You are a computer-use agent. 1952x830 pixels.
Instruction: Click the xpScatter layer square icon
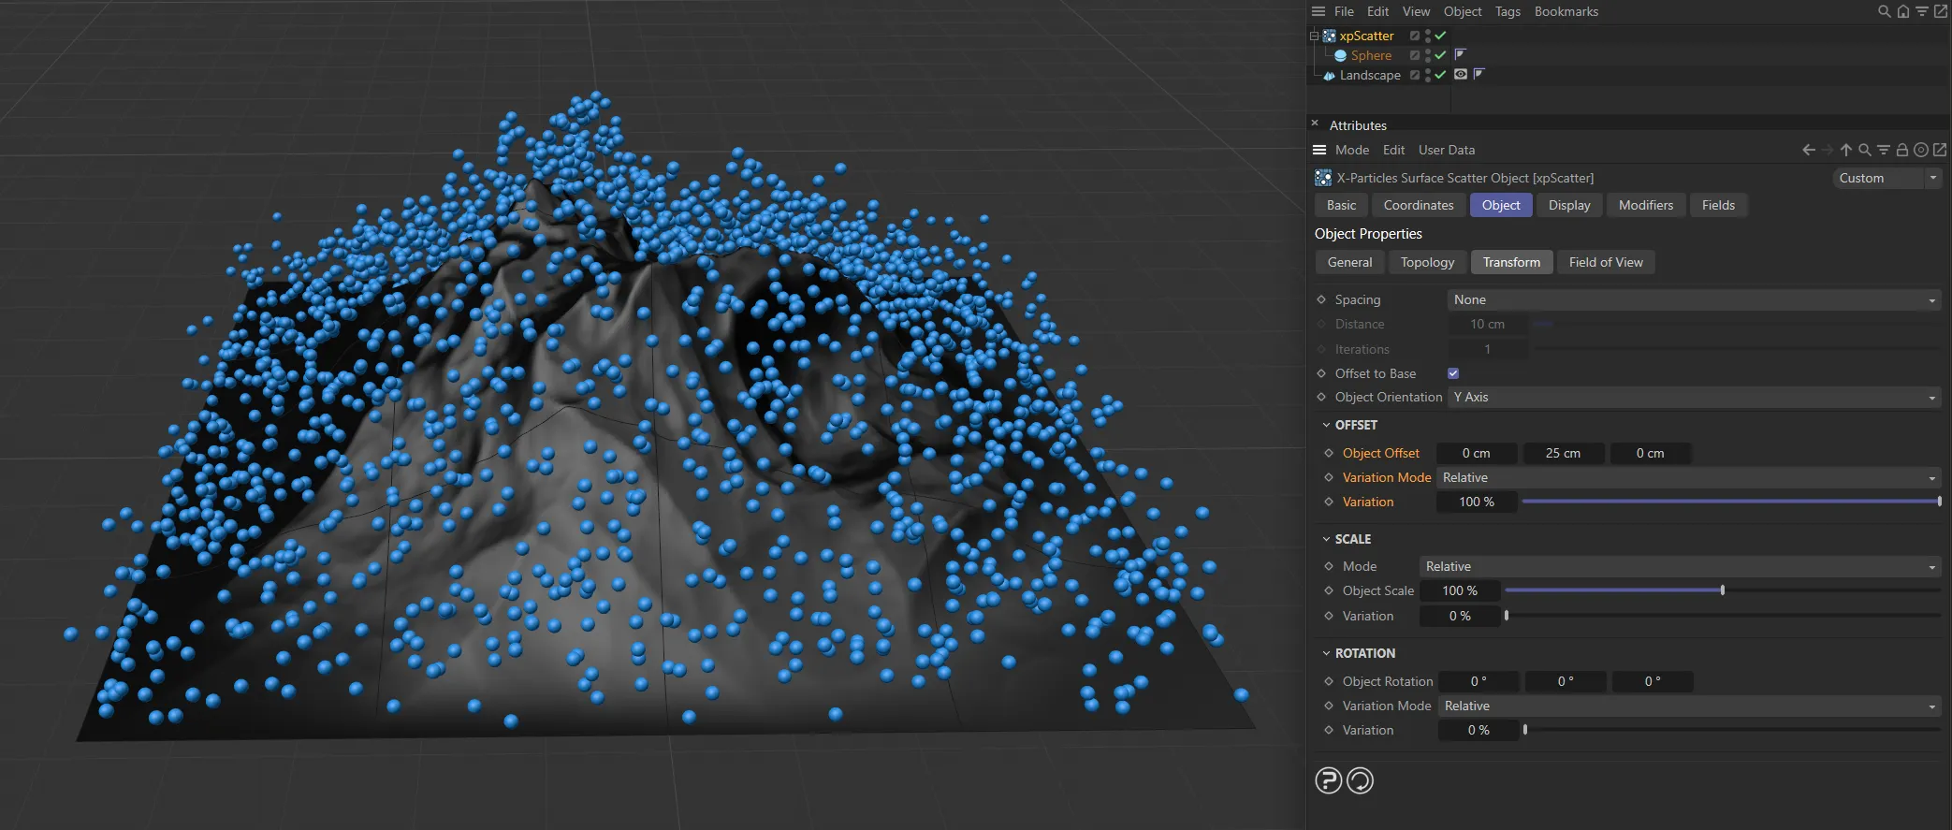tap(1415, 36)
